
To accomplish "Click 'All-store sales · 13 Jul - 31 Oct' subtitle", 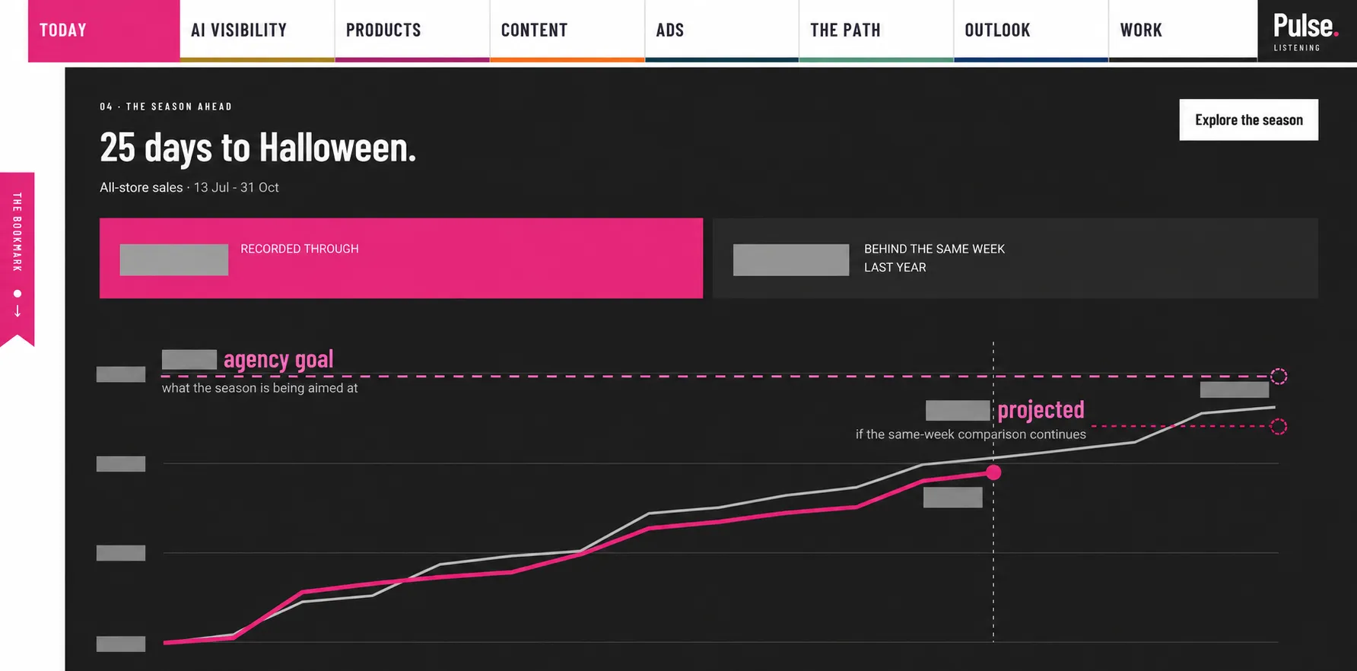I will (189, 187).
